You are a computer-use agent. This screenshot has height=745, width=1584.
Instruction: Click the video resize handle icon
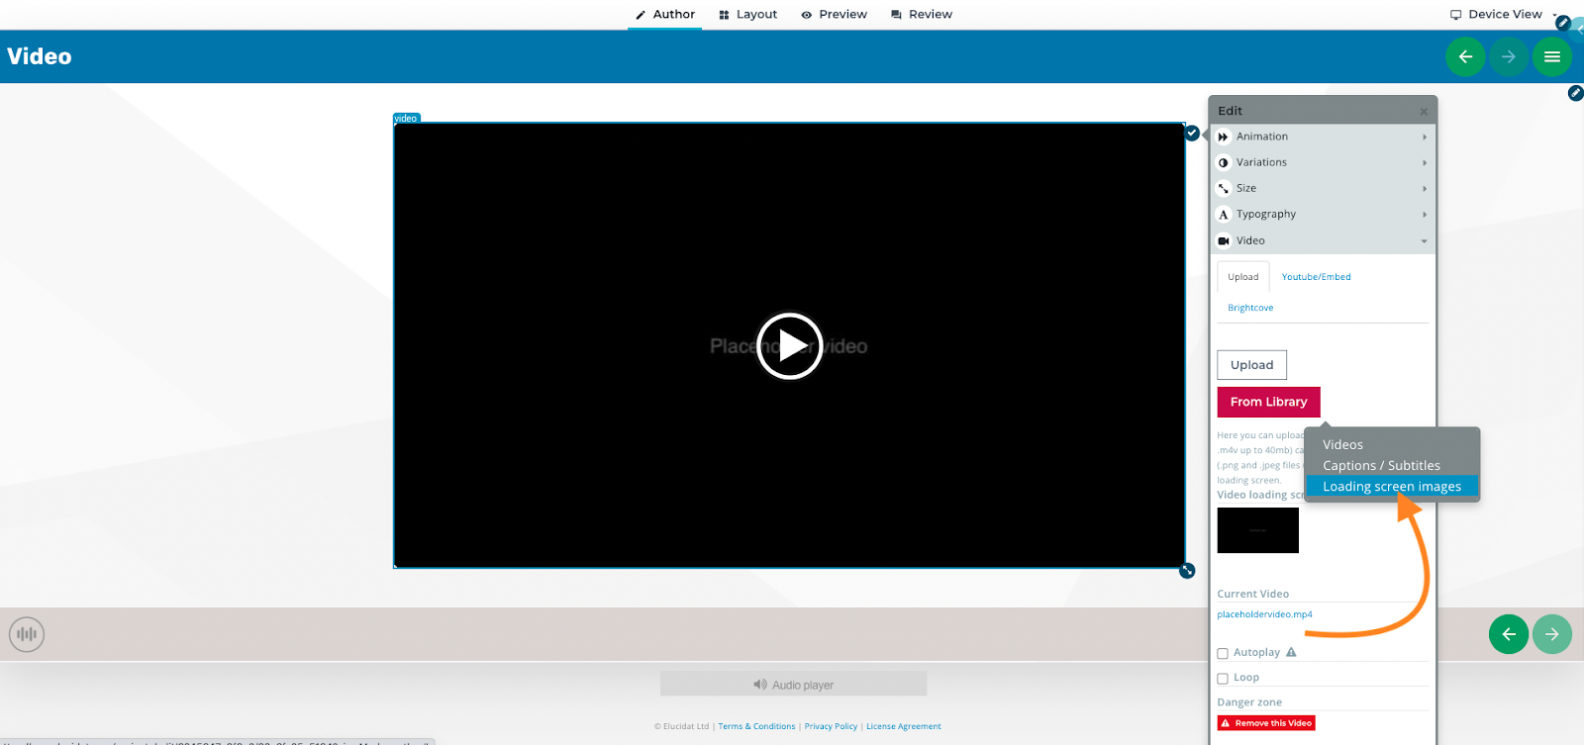[x=1188, y=571]
